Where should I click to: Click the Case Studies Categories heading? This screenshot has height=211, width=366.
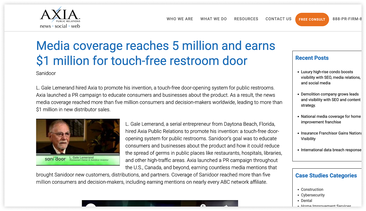(326, 176)
